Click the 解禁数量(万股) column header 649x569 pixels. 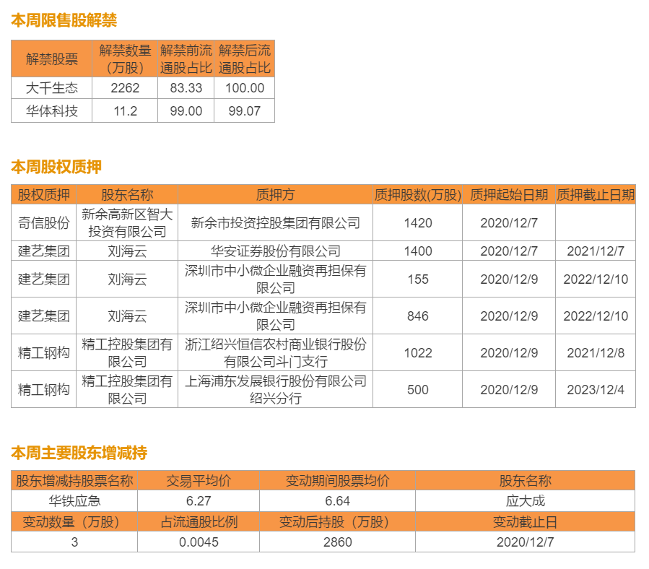[x=125, y=58]
